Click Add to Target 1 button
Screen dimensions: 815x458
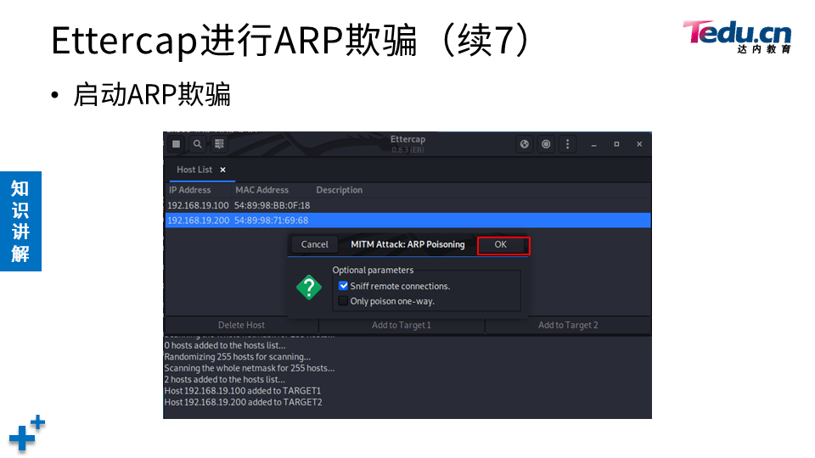(x=402, y=325)
